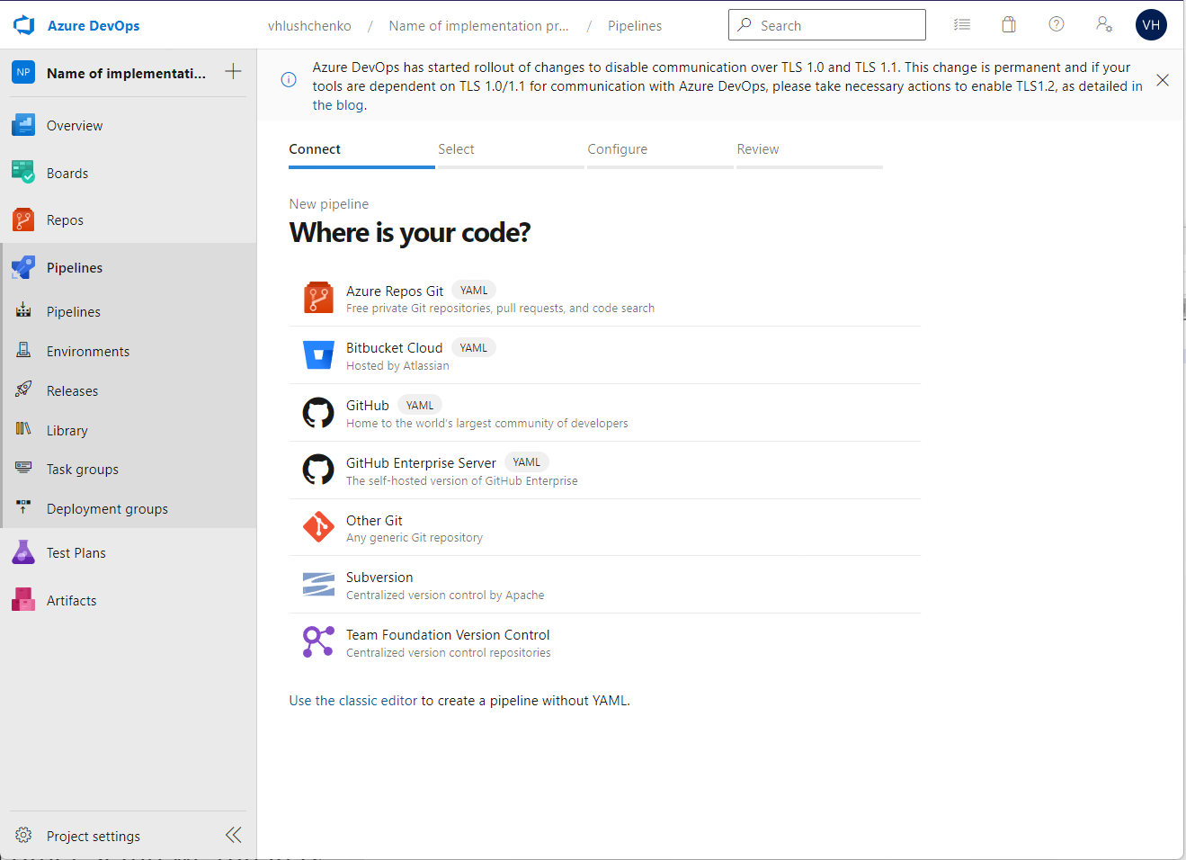Switch to the Select tab
1186x860 pixels.
456,148
